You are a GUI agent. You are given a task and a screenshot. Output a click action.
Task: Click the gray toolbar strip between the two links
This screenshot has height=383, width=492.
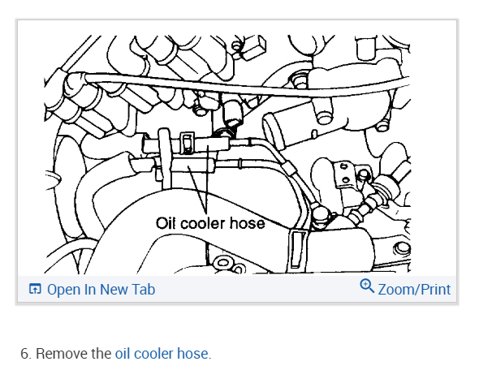click(257, 289)
